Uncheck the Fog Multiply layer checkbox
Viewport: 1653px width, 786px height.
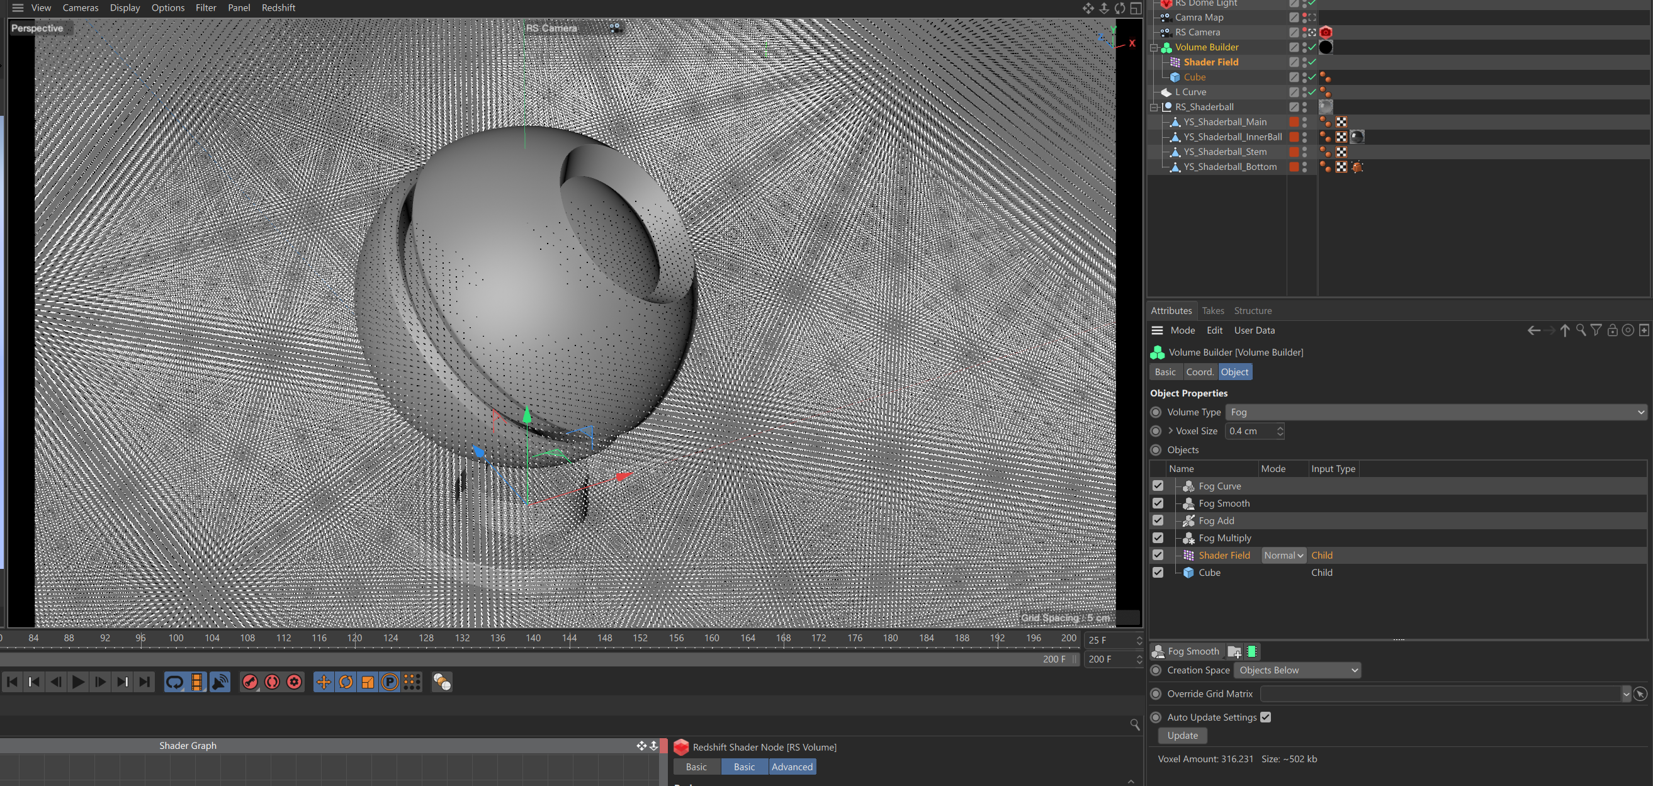click(x=1158, y=537)
